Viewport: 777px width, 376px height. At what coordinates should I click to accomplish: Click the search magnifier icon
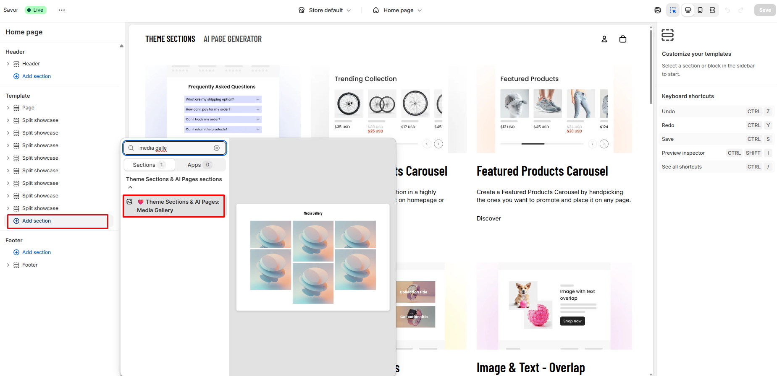pyautogui.click(x=131, y=148)
